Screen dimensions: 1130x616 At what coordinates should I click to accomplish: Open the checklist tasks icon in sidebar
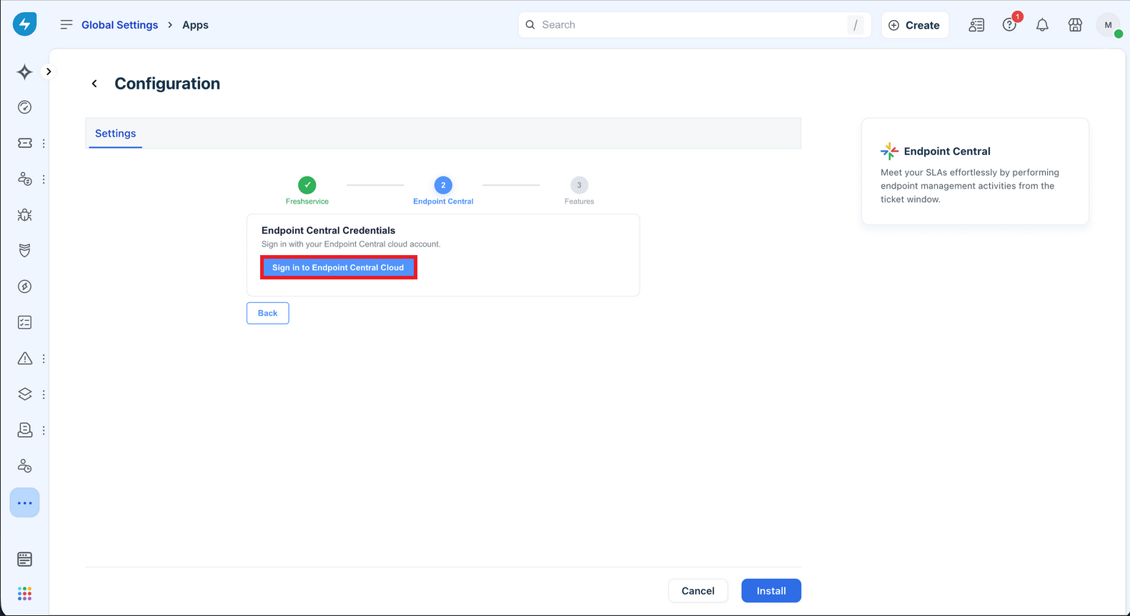tap(24, 322)
